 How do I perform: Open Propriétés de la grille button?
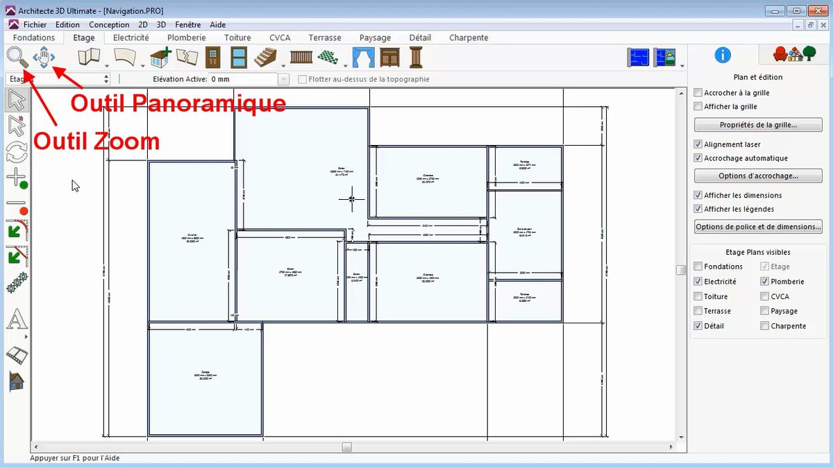[758, 125]
